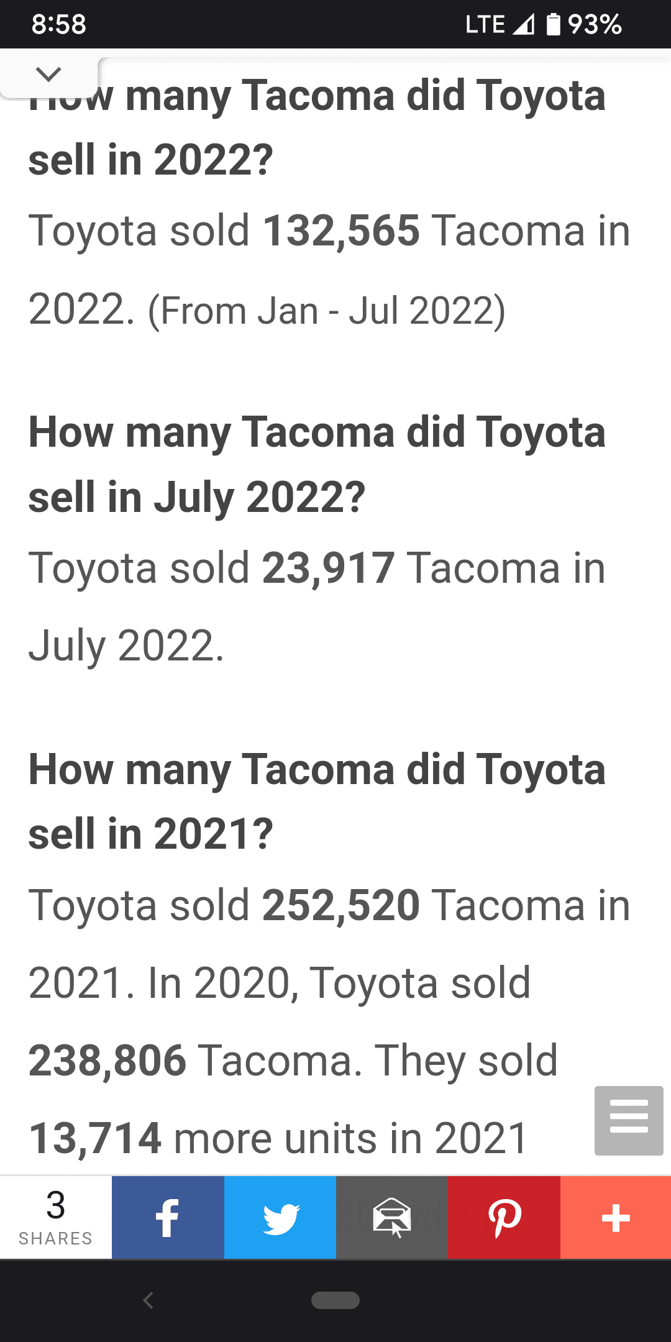Share by email using the envelope icon
Image resolution: width=671 pixels, height=1342 pixels.
click(x=392, y=1217)
